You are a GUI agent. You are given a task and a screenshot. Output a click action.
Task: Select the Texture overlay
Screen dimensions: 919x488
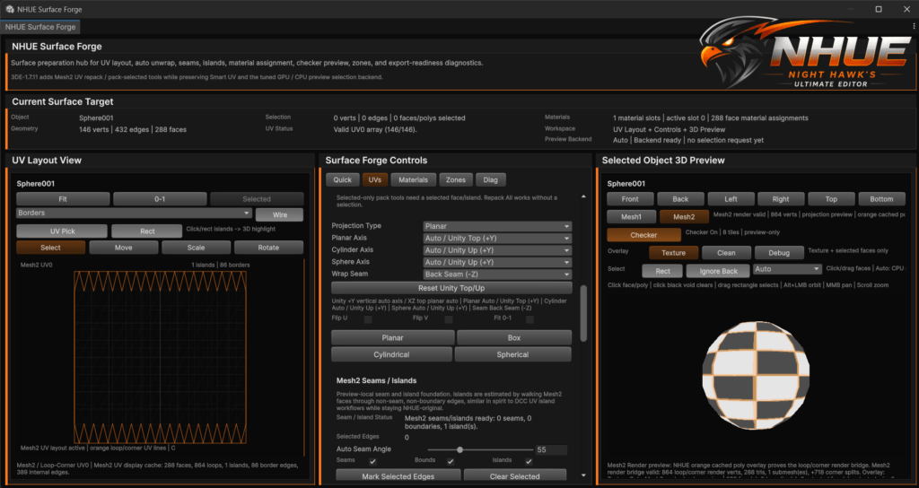click(x=673, y=253)
